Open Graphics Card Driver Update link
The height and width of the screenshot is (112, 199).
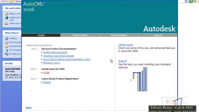(58, 56)
